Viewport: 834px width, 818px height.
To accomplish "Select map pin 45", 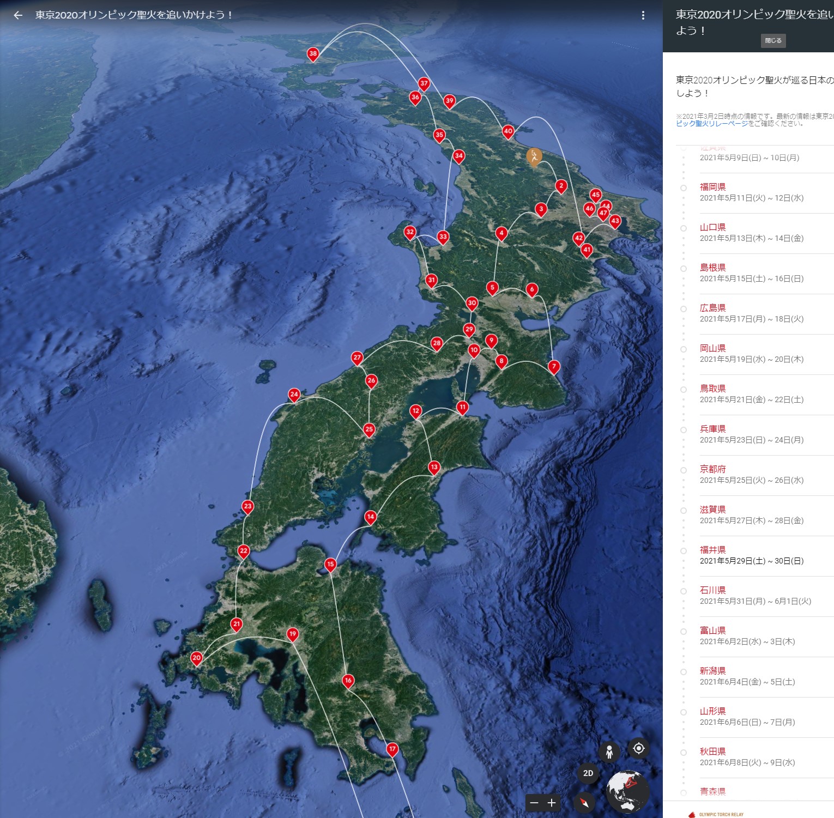I will (596, 196).
